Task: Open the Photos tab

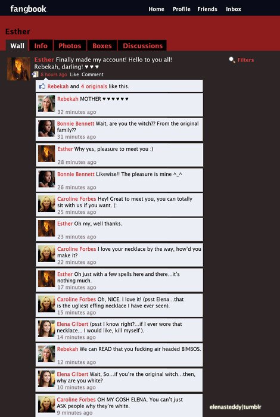Action: (70, 46)
